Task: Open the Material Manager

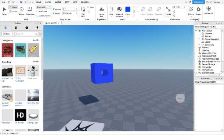Action: pyautogui.click(x=119, y=12)
